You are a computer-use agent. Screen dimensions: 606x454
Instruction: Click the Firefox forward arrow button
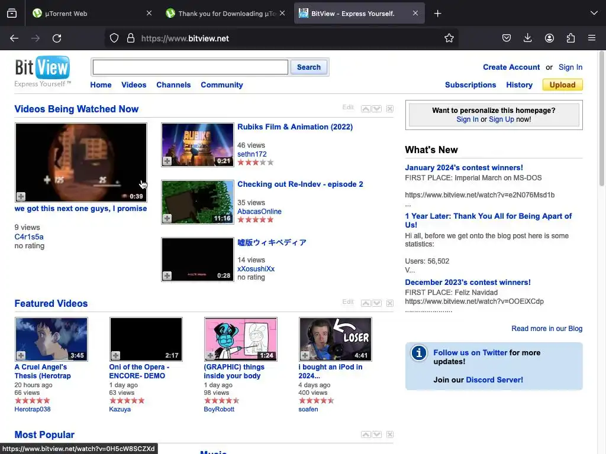[x=36, y=38]
